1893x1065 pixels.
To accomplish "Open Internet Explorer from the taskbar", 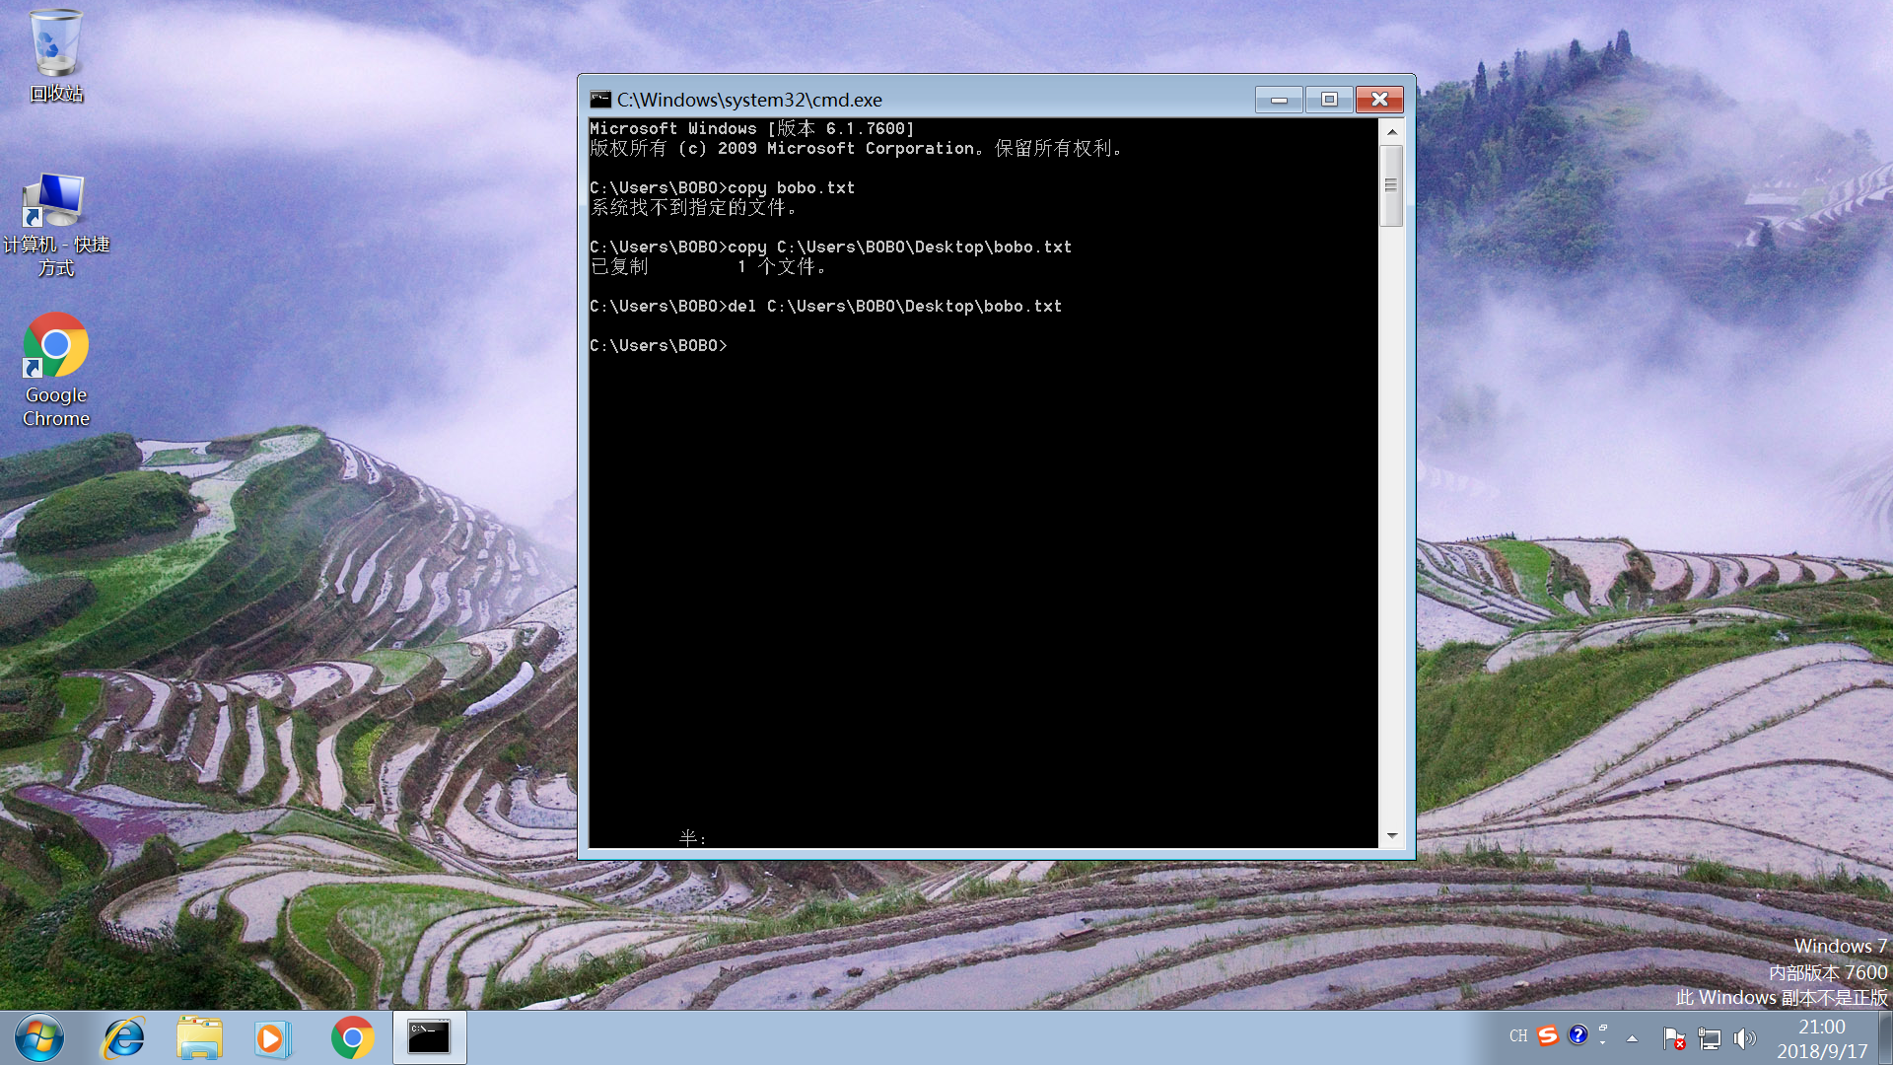I will coord(124,1037).
